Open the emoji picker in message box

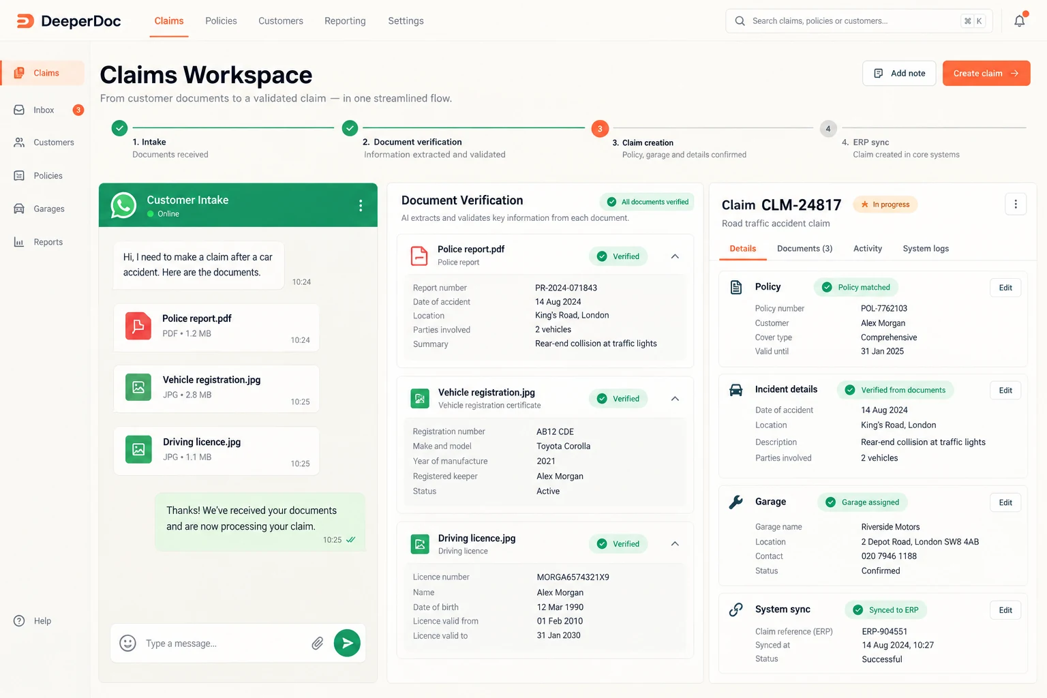click(x=127, y=643)
